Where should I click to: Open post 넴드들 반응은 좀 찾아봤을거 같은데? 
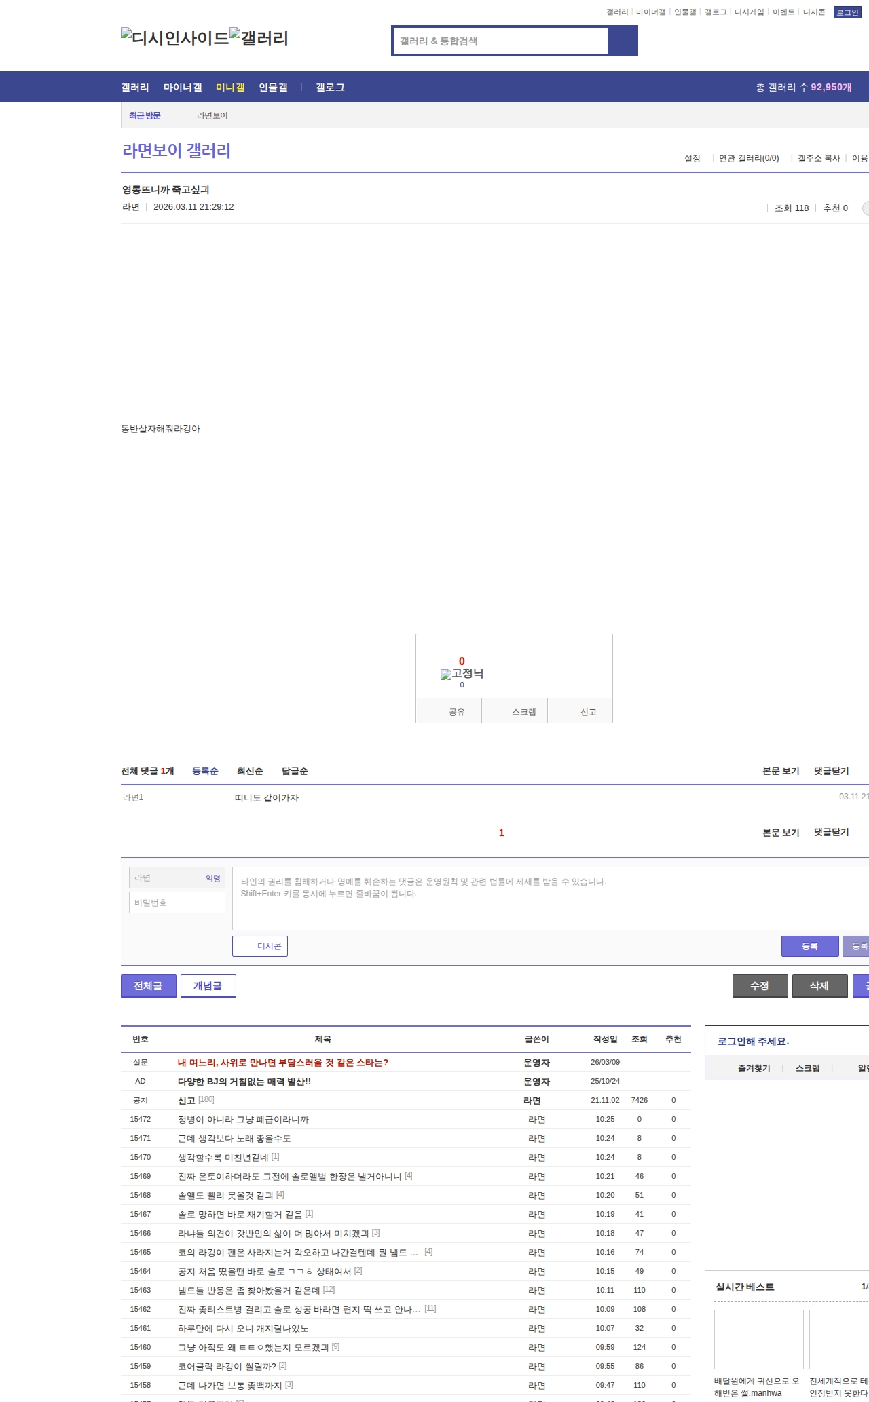pos(248,1290)
